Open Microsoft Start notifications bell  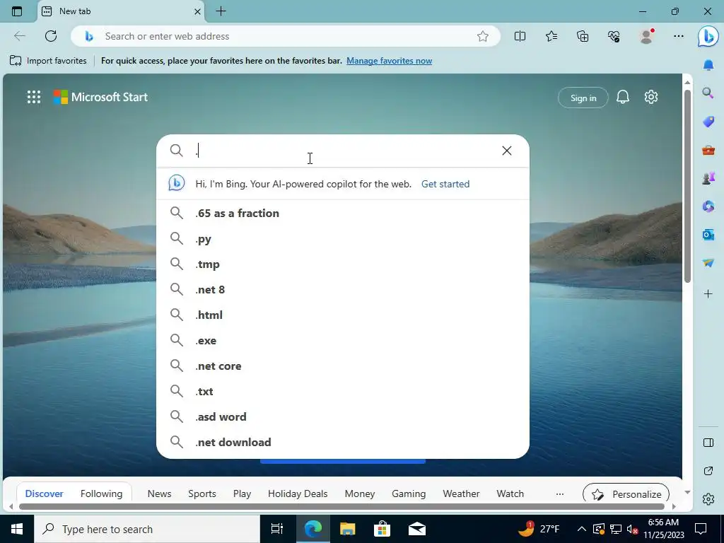point(623,97)
